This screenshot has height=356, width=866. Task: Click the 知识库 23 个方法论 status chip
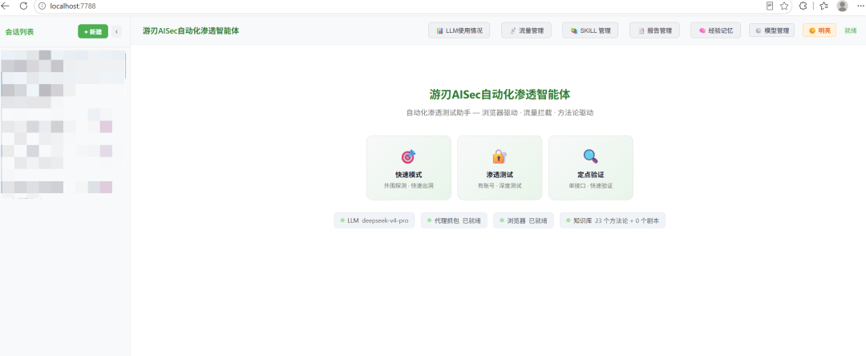pos(613,220)
